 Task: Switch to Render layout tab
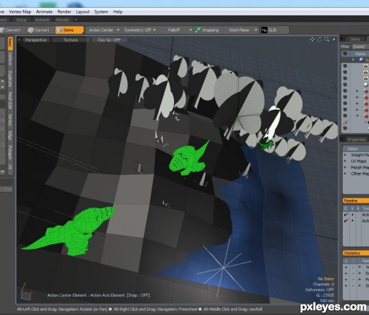pos(63,20)
